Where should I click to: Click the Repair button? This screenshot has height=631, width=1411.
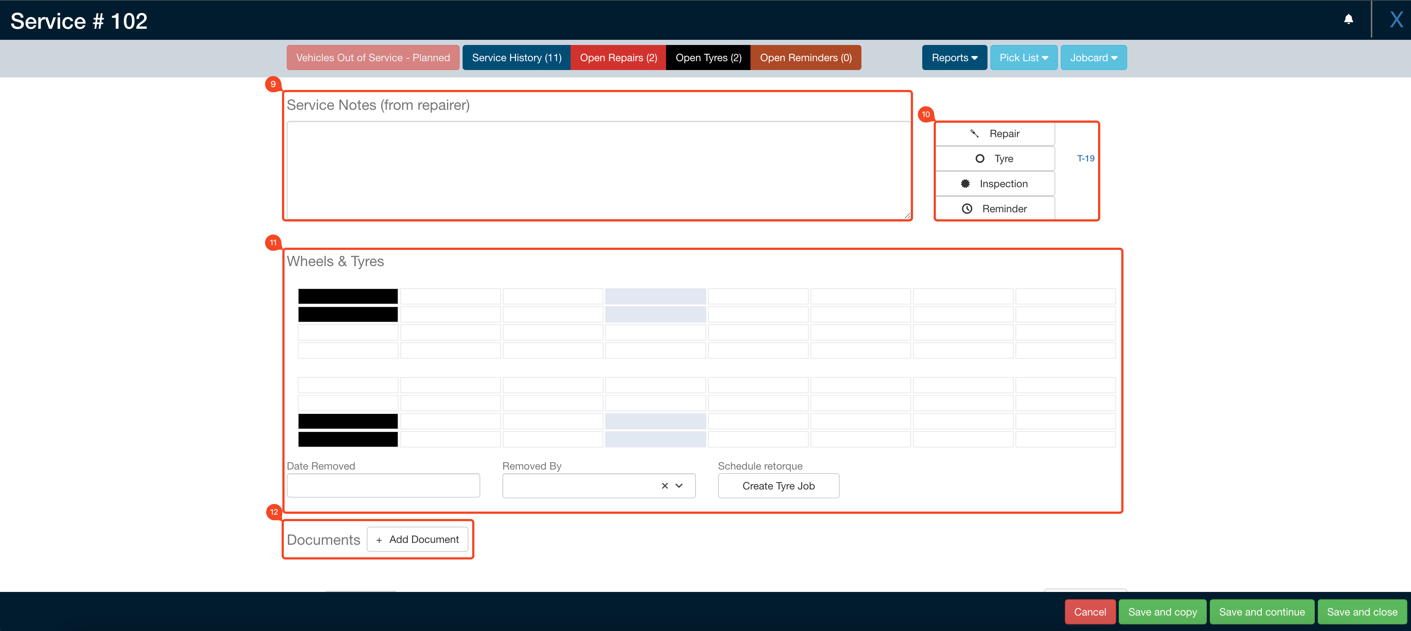click(x=995, y=134)
